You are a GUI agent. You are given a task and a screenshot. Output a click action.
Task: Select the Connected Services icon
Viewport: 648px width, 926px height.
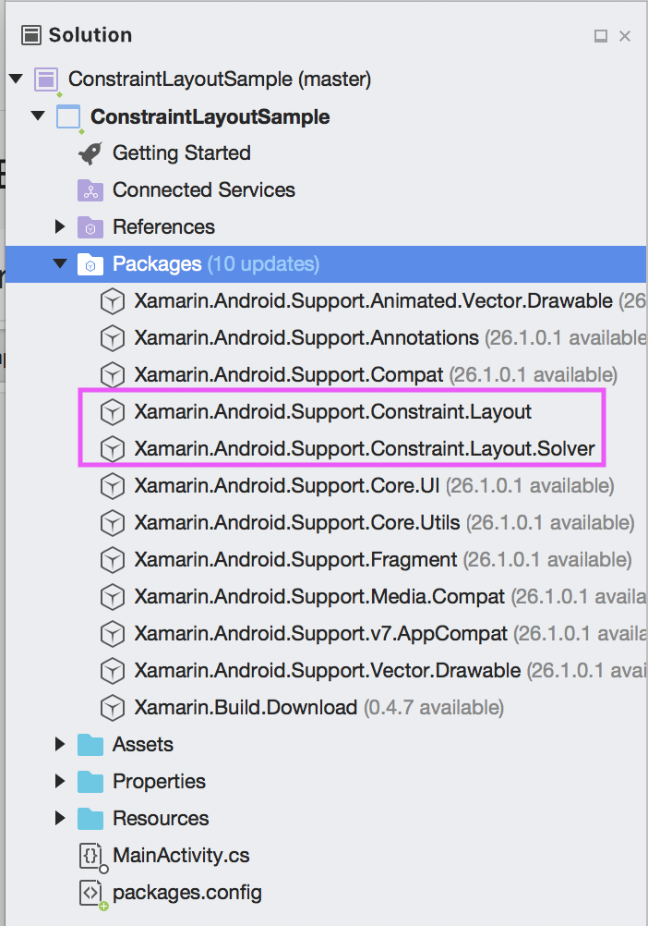click(x=90, y=190)
